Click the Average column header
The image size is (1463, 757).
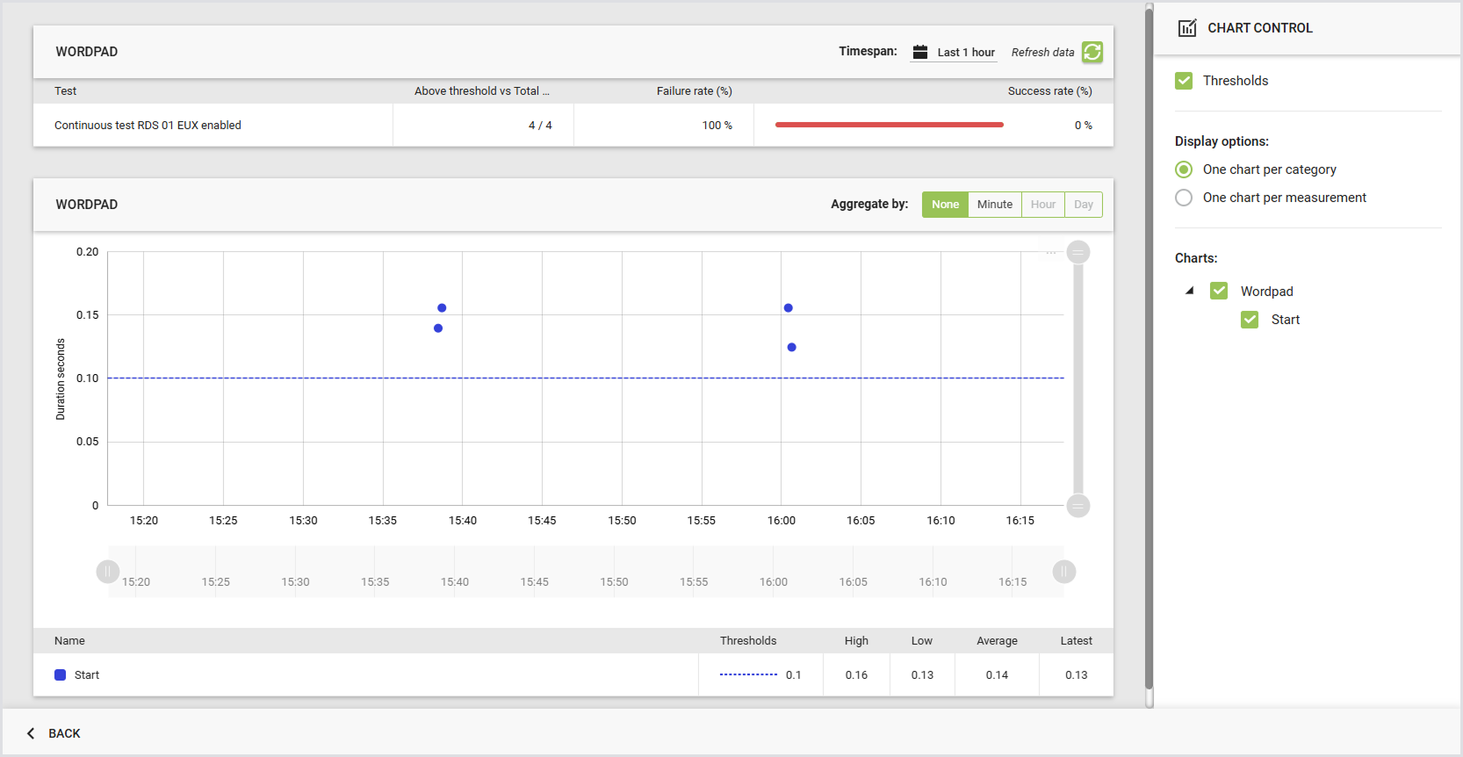pyautogui.click(x=997, y=641)
